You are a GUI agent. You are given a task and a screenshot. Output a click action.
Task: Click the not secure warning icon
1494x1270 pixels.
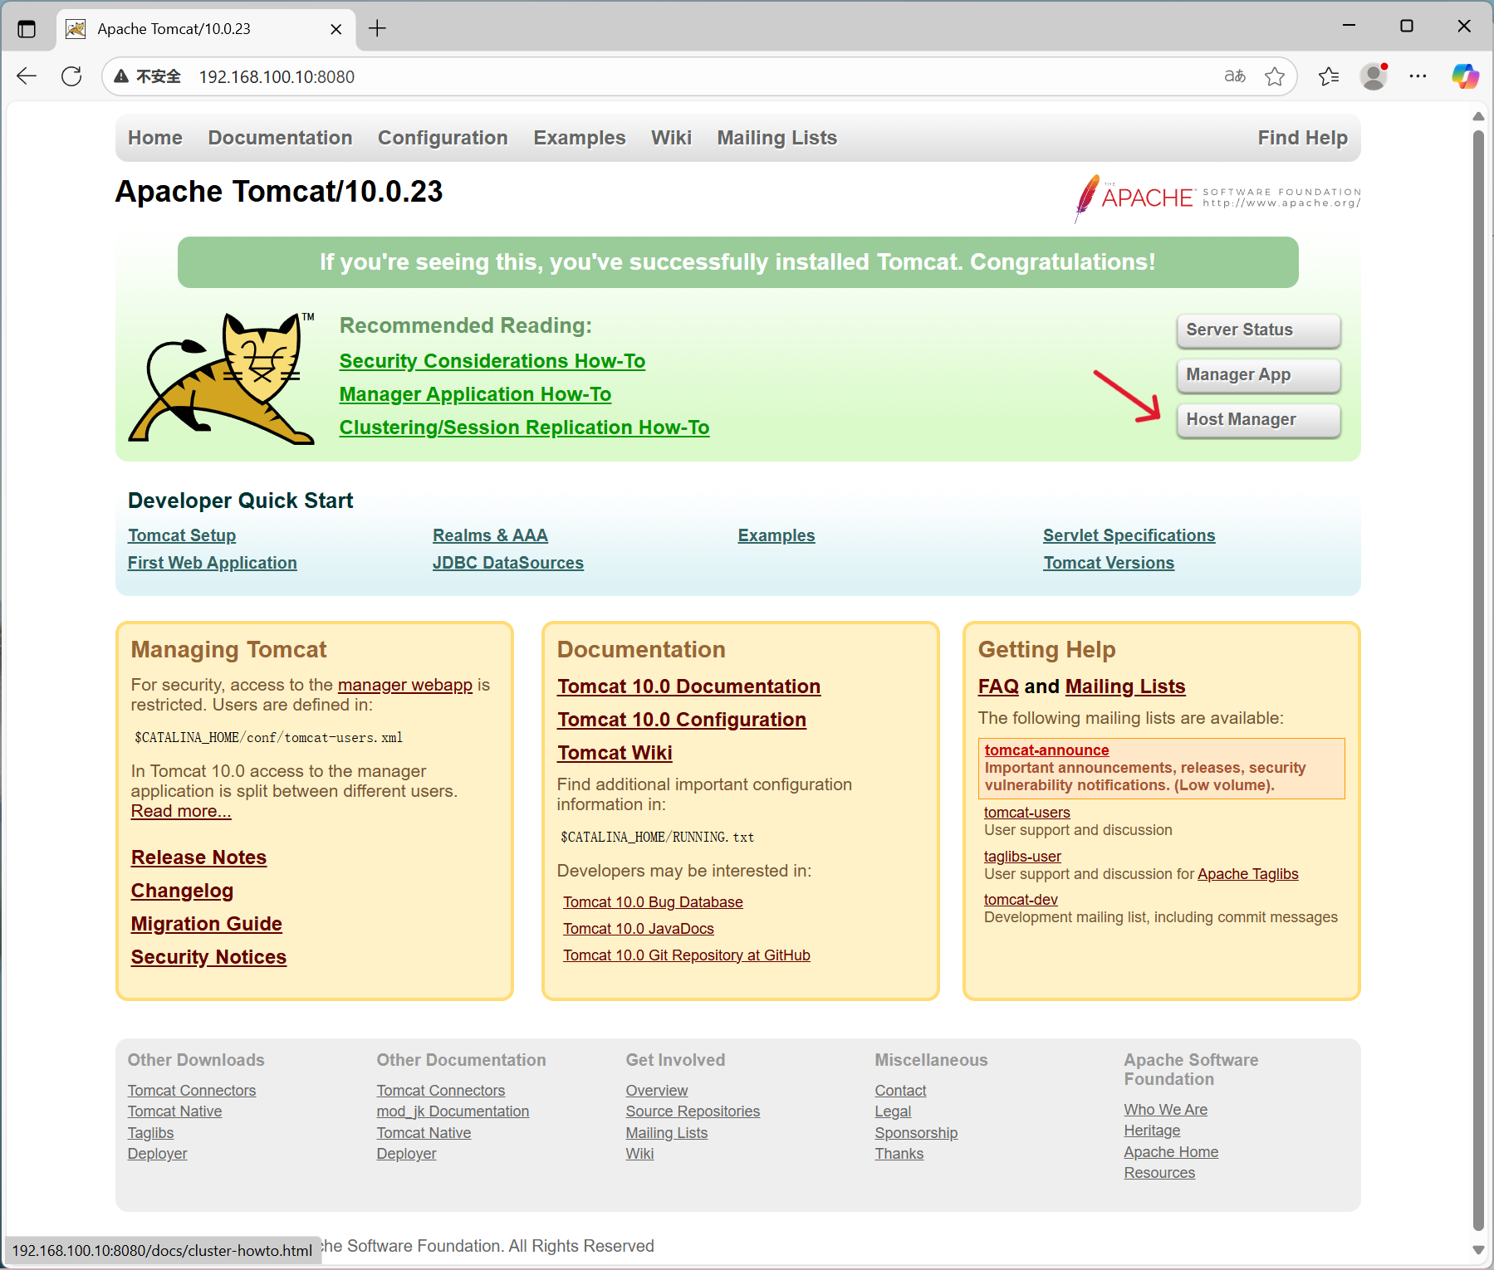121,76
